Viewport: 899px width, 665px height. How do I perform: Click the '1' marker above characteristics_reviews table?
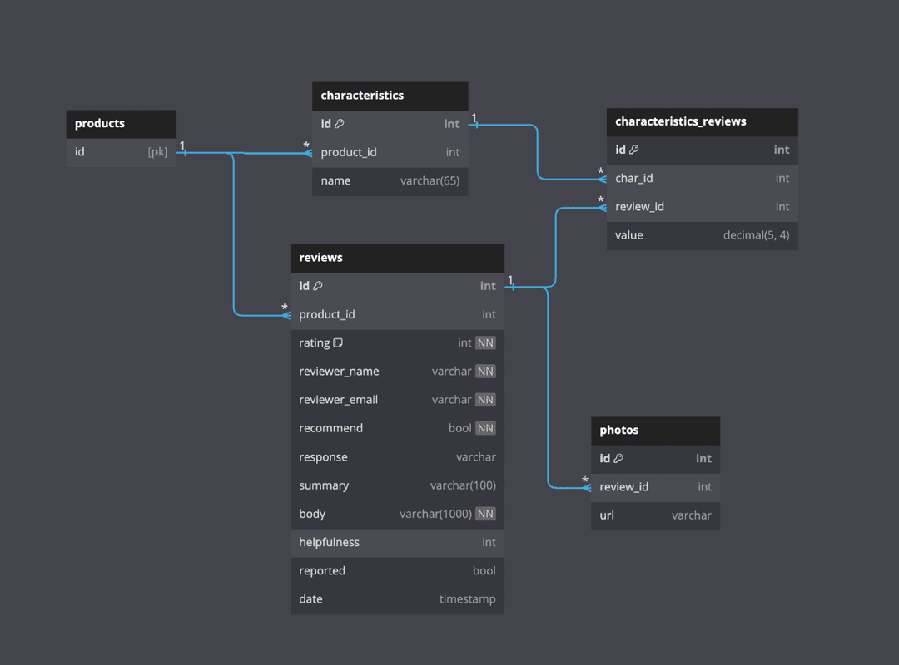pyautogui.click(x=474, y=117)
